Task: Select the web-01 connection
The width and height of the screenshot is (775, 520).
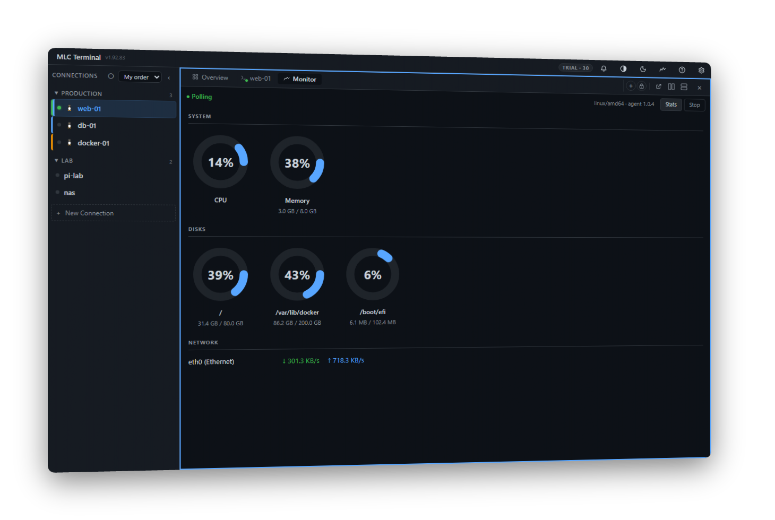Action: [114, 108]
